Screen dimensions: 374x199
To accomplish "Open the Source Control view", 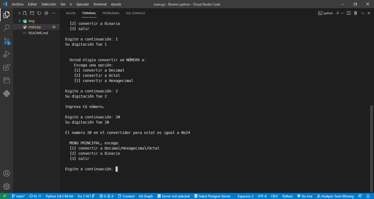I will tap(7, 41).
